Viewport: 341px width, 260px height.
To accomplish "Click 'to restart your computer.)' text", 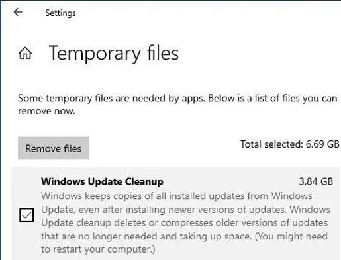I will (98, 249).
